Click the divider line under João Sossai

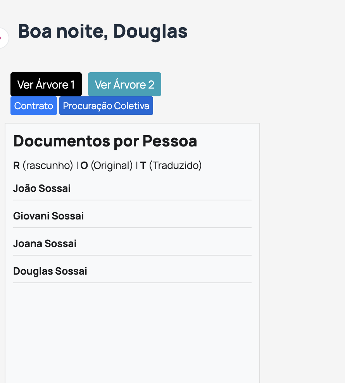point(132,200)
